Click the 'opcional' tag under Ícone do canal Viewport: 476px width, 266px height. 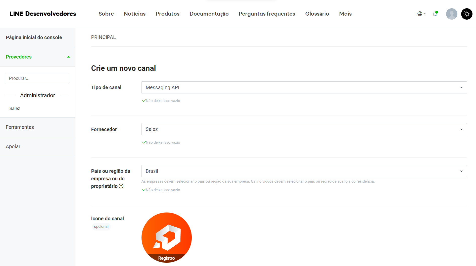tap(101, 227)
